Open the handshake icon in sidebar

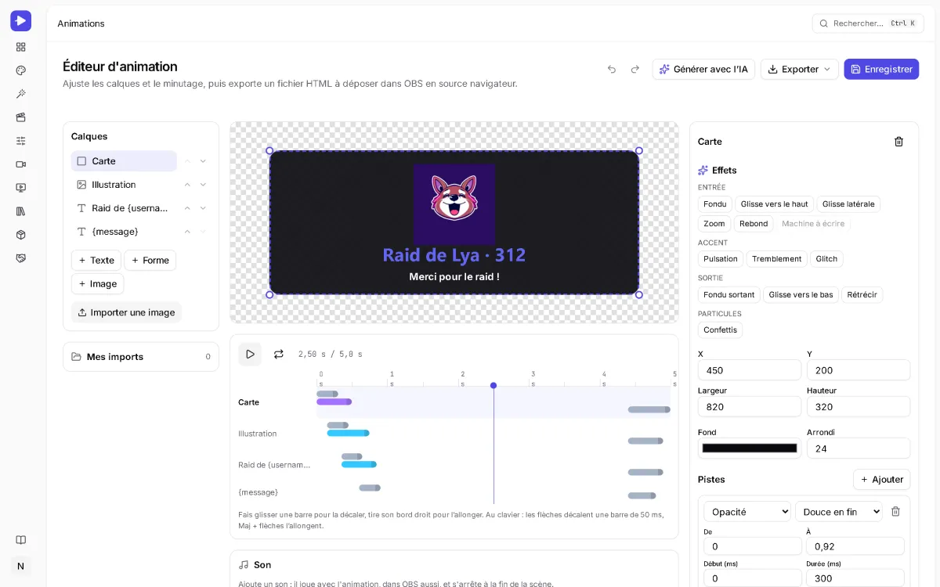point(20,258)
